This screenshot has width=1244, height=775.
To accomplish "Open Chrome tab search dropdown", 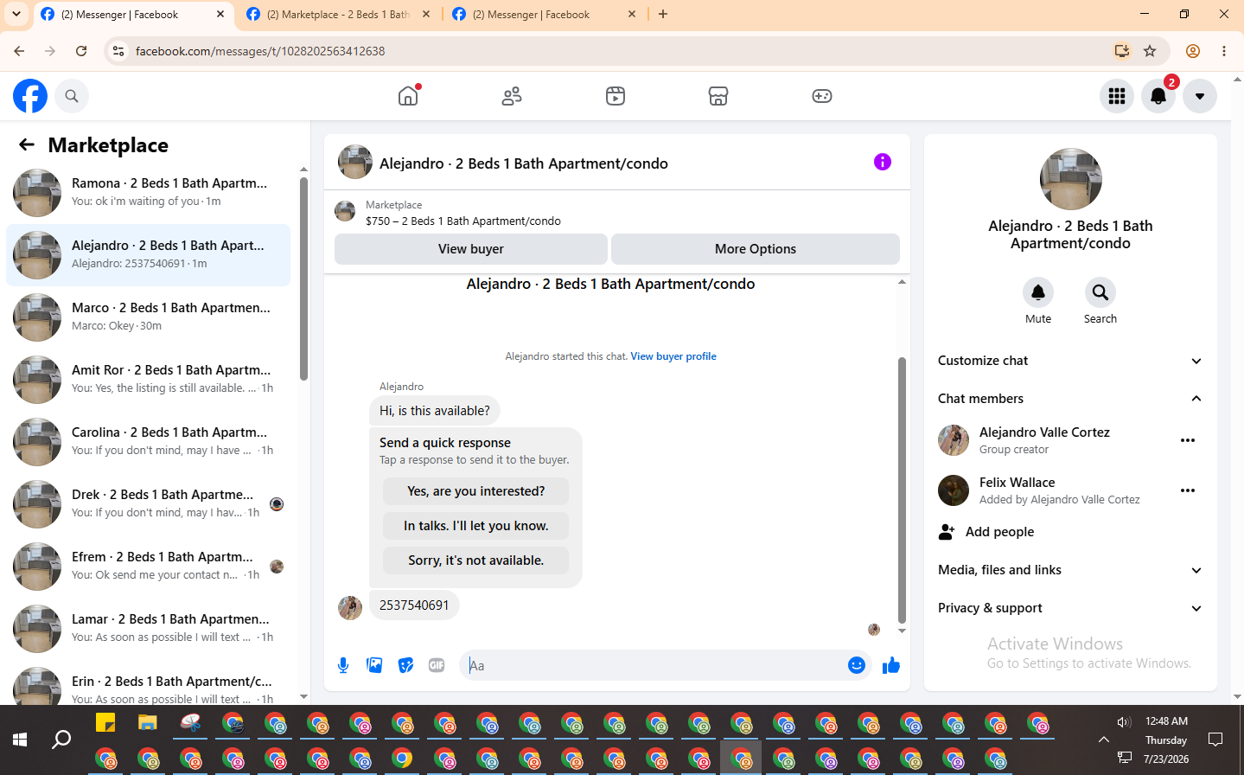I will click(x=16, y=14).
